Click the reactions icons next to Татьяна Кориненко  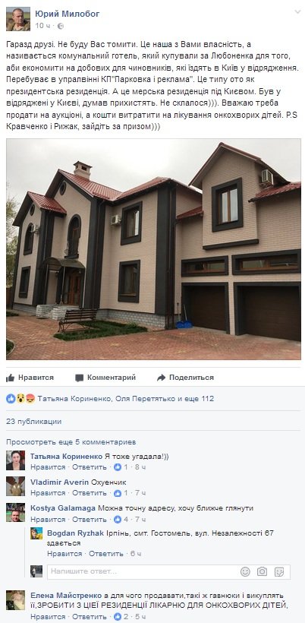click(x=20, y=399)
